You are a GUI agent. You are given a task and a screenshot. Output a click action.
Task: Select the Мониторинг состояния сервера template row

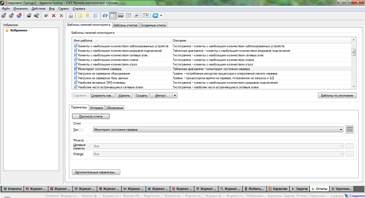pyautogui.click(x=211, y=69)
